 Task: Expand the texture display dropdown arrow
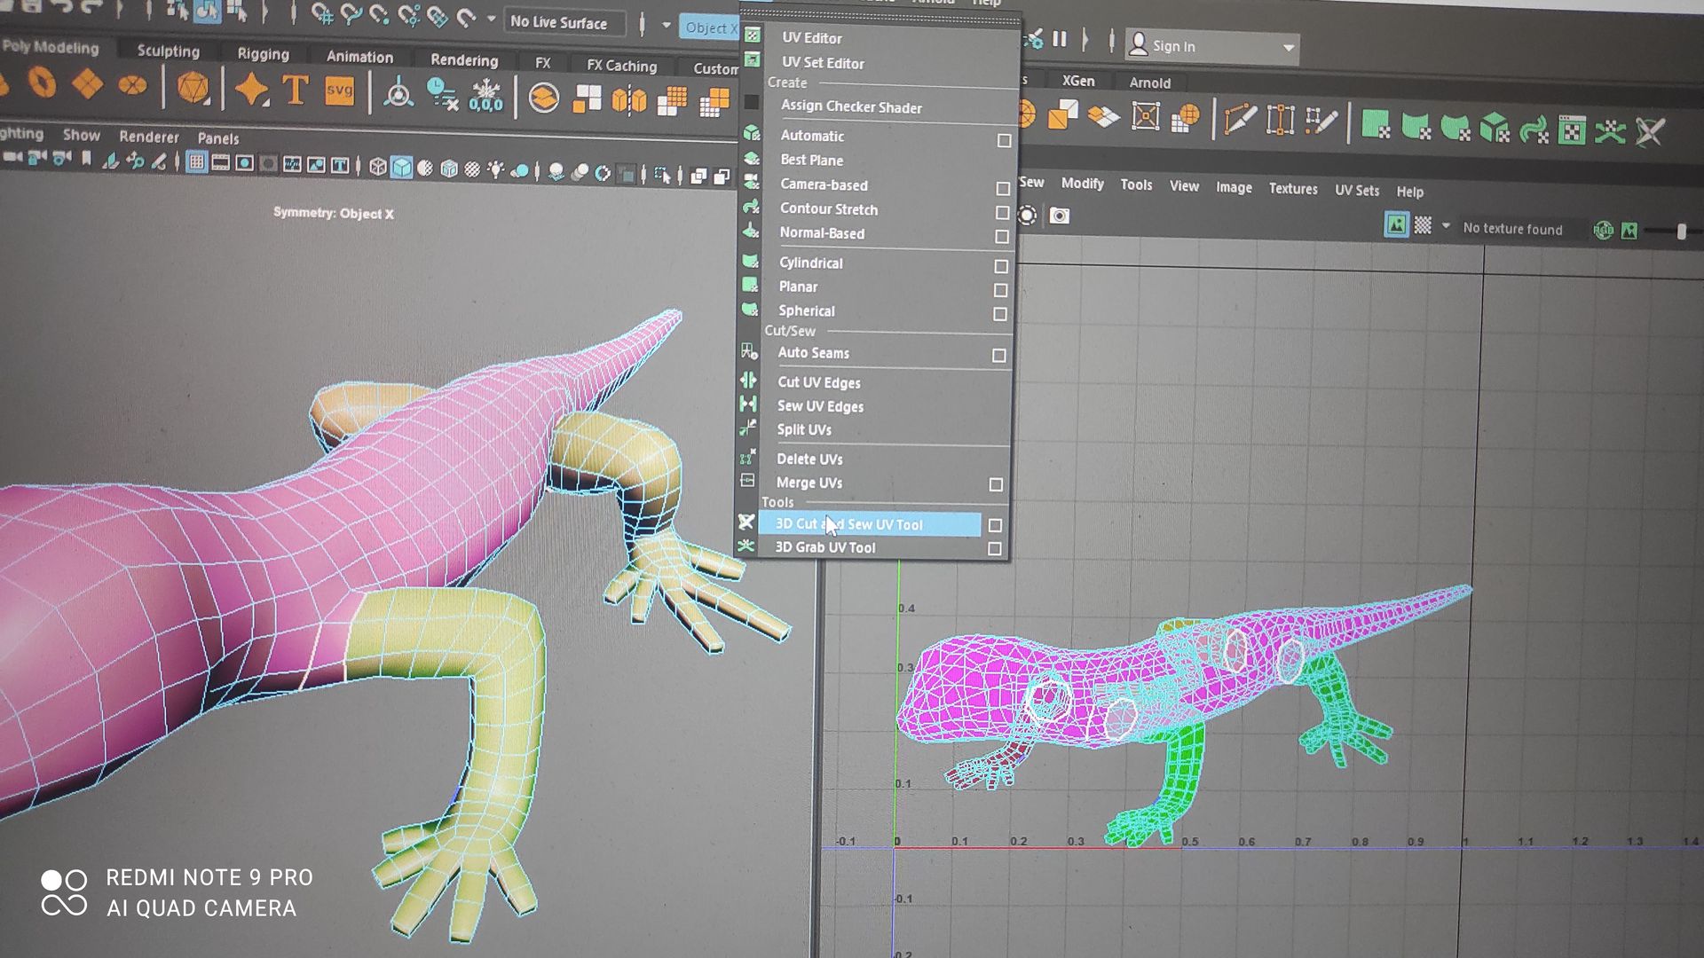1446,226
